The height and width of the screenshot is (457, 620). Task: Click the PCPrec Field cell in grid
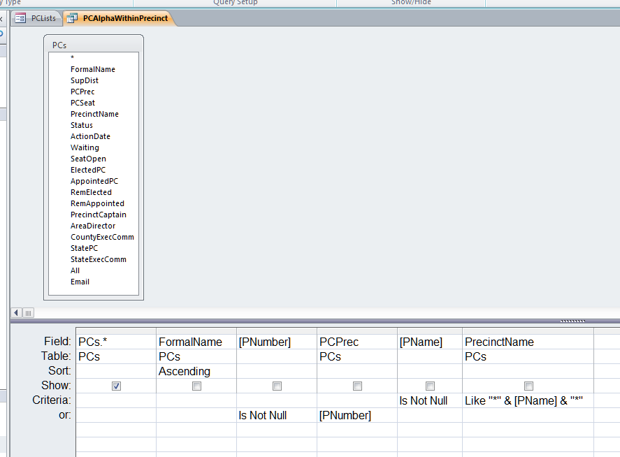click(357, 342)
